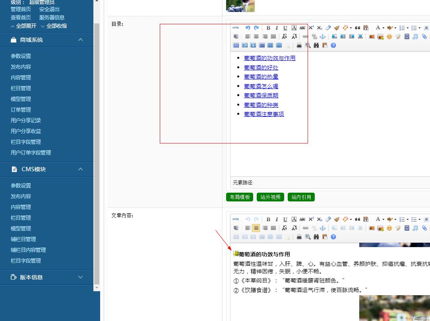Click the blockquote icon in the 文章内容 editor
Screen dimensions: 430x321
coord(357,219)
